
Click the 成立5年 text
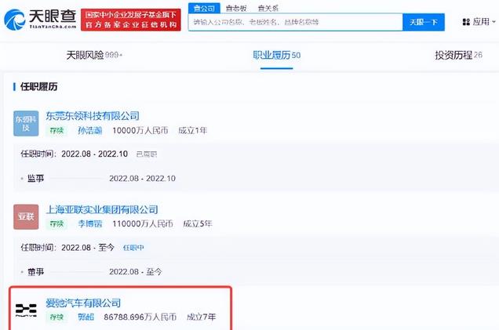click(x=198, y=224)
